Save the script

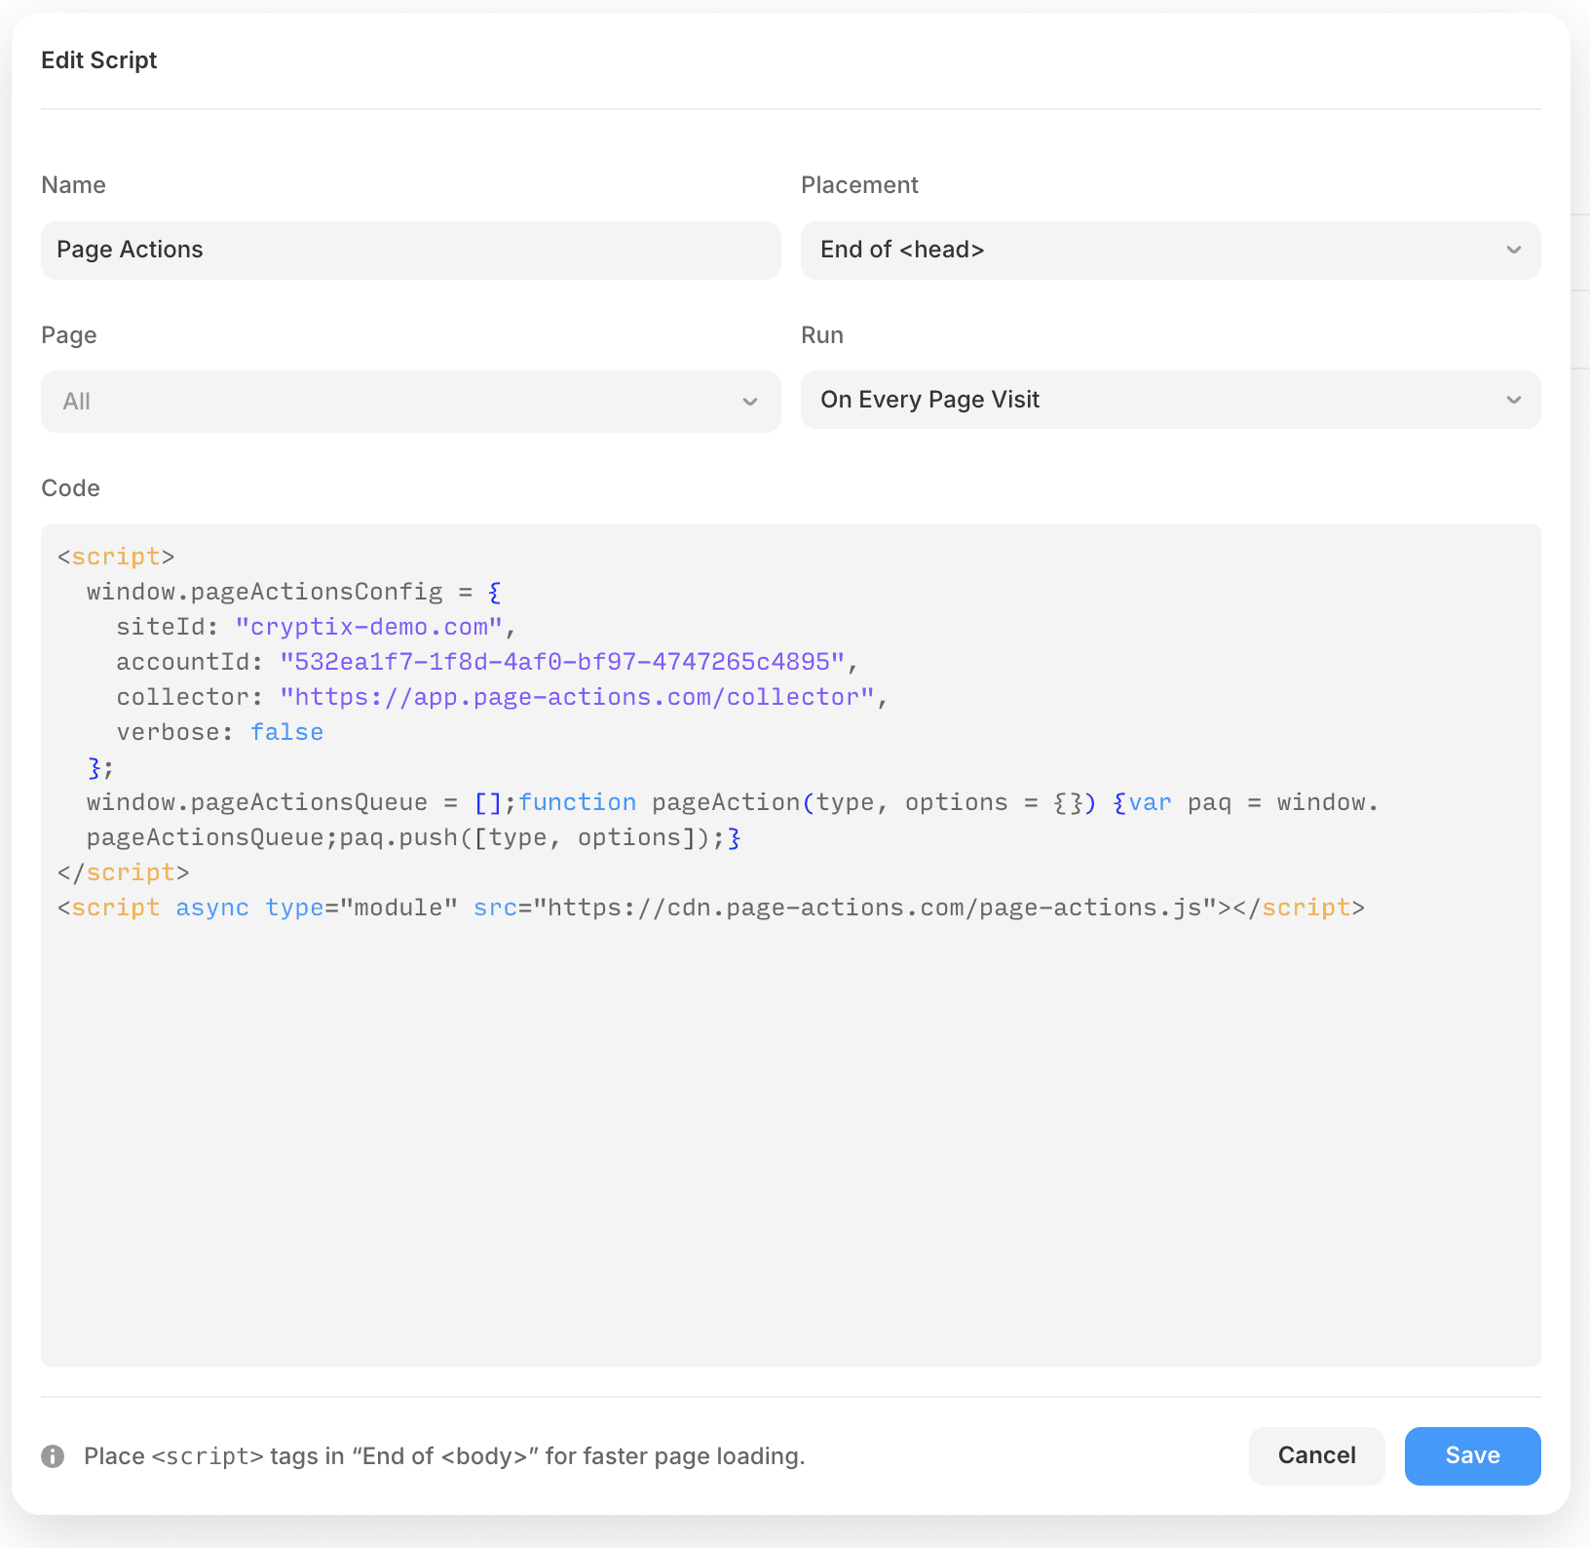coord(1472,1456)
